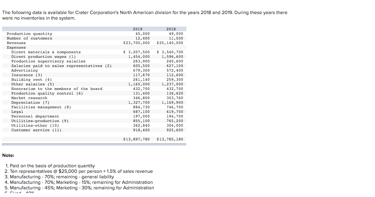
Task: Click 2018 revenue $25,140,000
Action: (170, 43)
